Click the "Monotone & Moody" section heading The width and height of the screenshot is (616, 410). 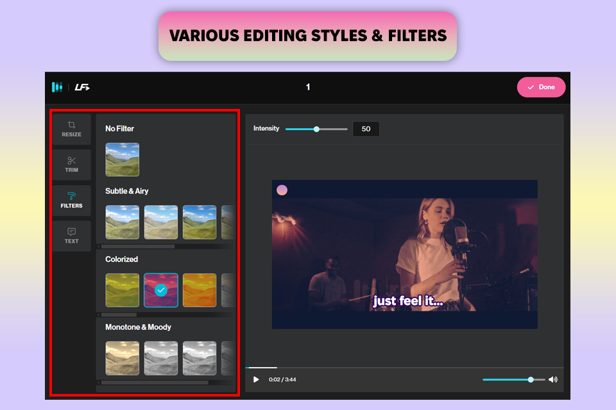pyautogui.click(x=138, y=327)
